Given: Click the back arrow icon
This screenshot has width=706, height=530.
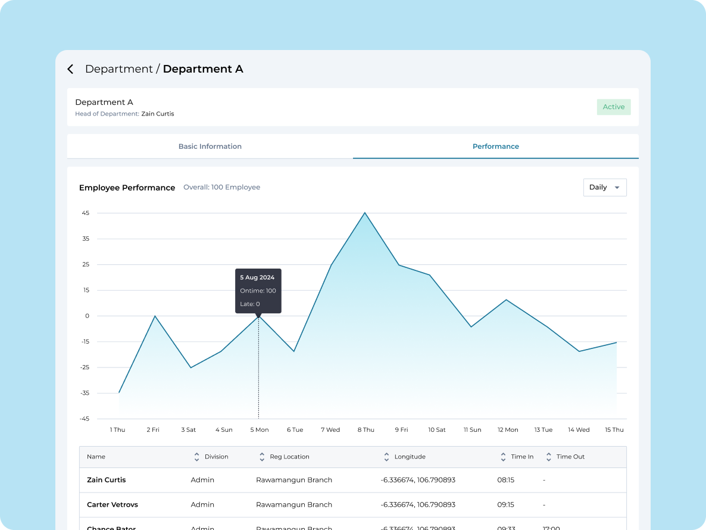Looking at the screenshot, I should 70,69.
